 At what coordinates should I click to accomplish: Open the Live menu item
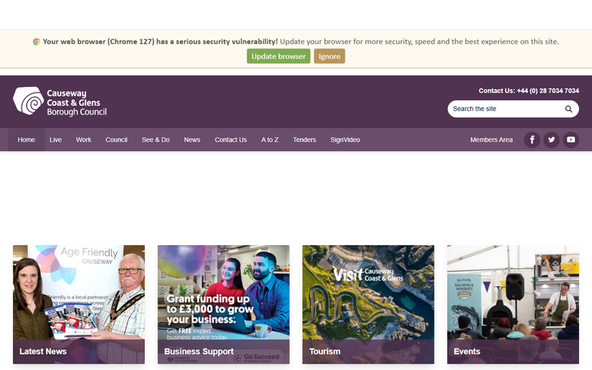pos(55,140)
